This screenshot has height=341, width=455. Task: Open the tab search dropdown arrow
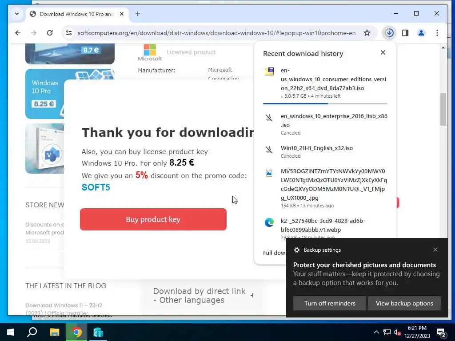point(17,14)
